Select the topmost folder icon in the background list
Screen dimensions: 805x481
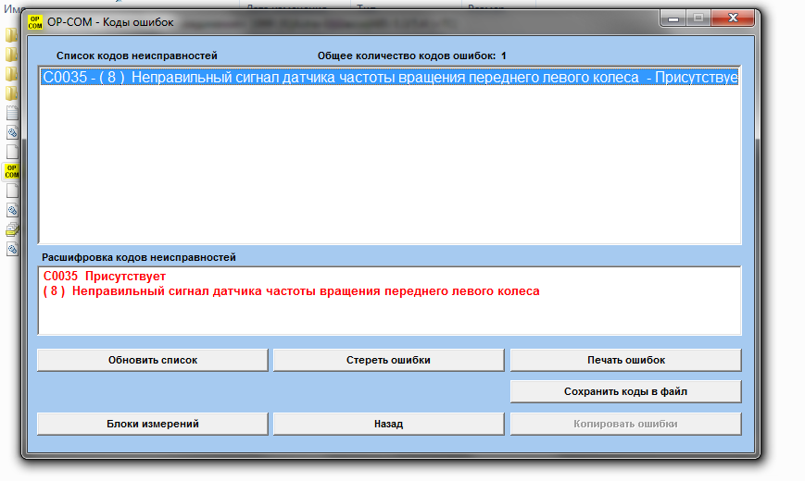12,35
